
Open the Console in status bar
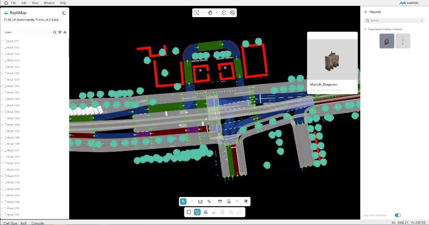(x=38, y=223)
